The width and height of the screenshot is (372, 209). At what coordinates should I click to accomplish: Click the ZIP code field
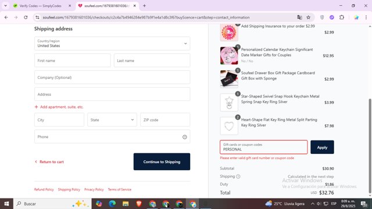coord(165,120)
